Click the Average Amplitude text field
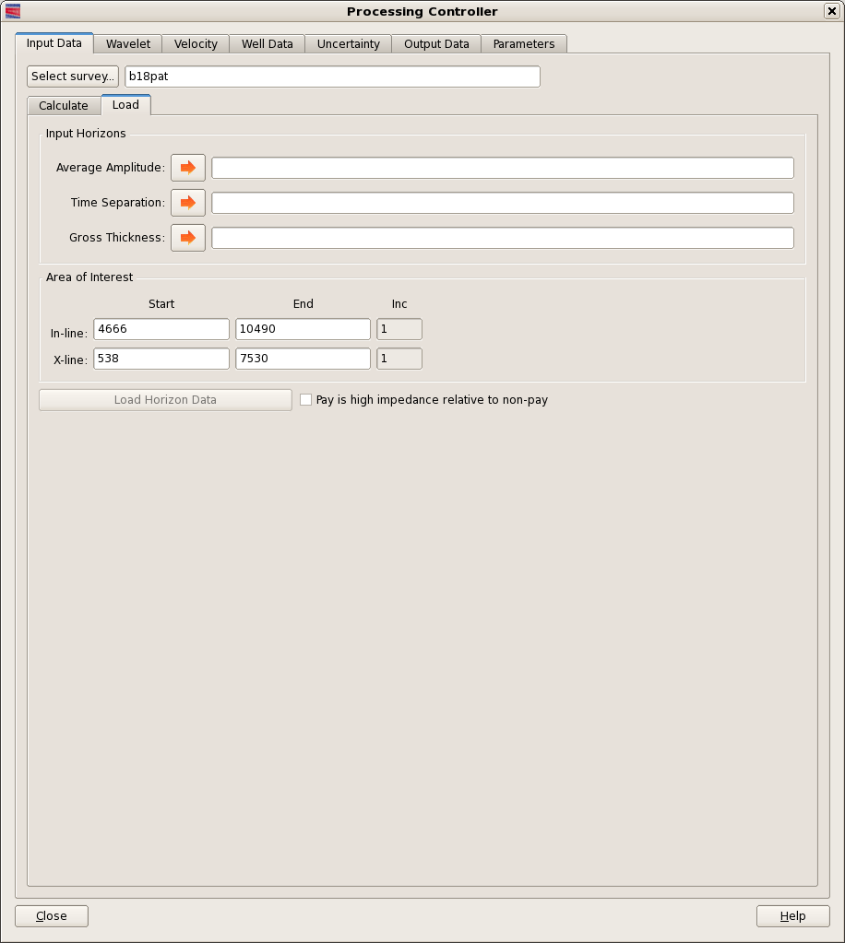The image size is (845, 943). tap(502, 168)
